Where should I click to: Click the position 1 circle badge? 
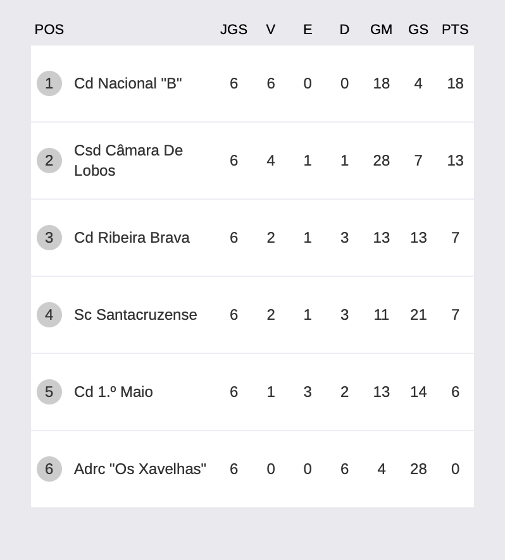[x=49, y=83]
